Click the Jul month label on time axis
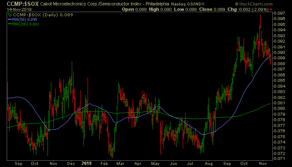The image size is (292, 167). click(x=190, y=164)
